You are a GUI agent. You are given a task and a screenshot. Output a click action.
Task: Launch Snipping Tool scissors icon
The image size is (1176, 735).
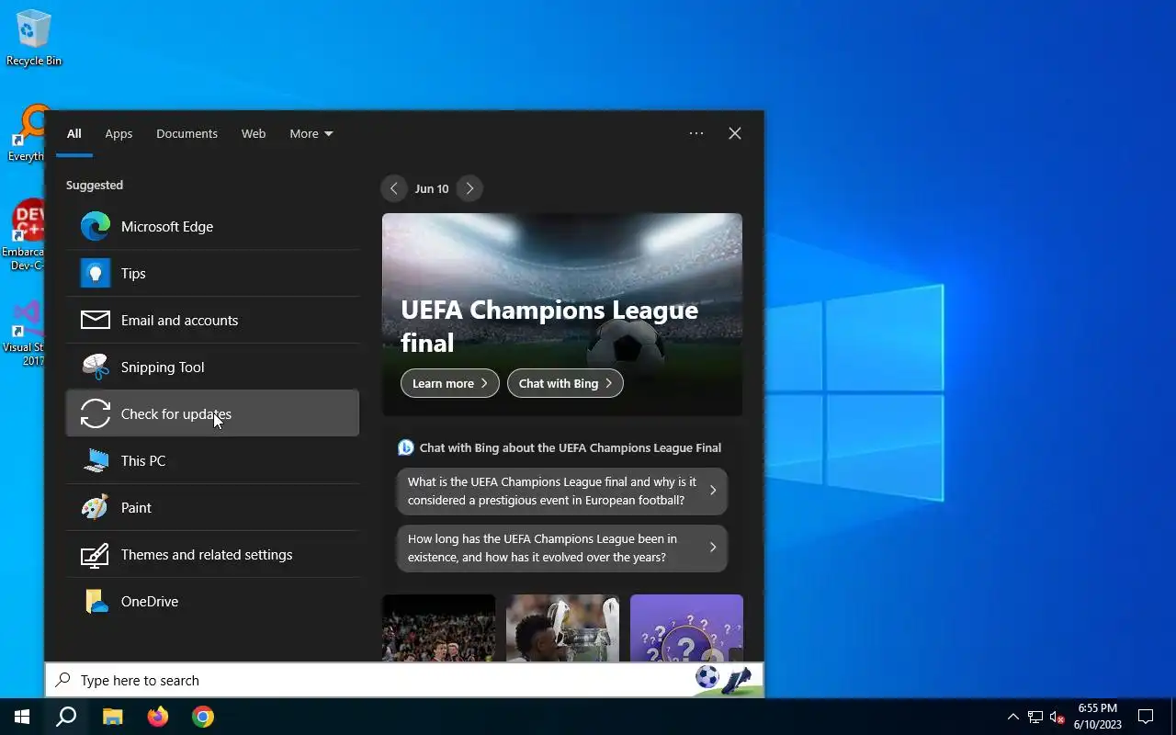click(x=96, y=367)
